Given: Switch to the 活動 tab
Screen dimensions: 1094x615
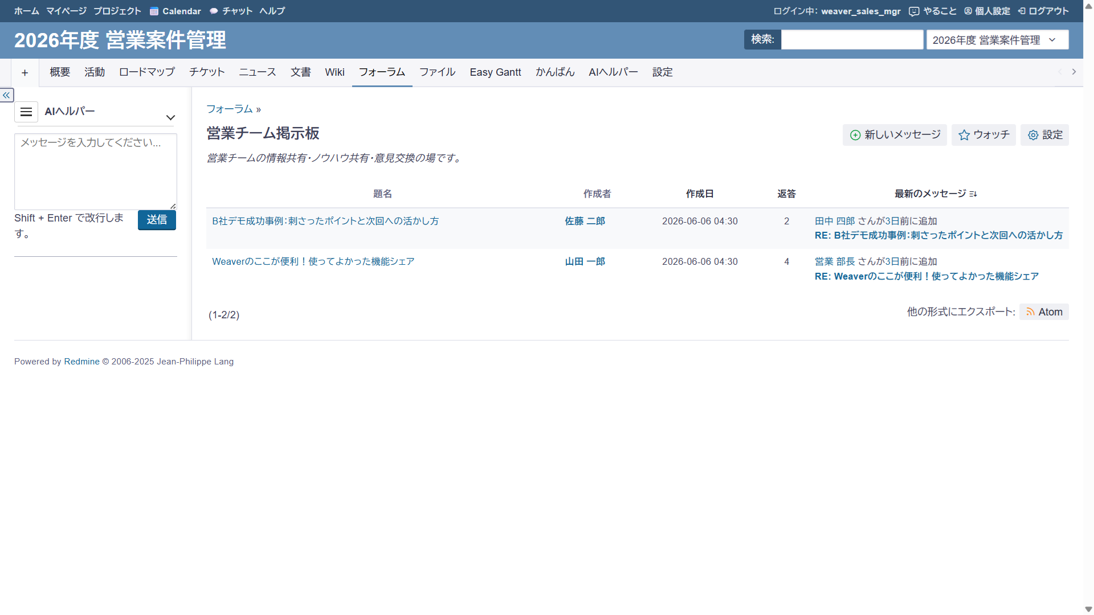Looking at the screenshot, I should pyautogui.click(x=95, y=72).
